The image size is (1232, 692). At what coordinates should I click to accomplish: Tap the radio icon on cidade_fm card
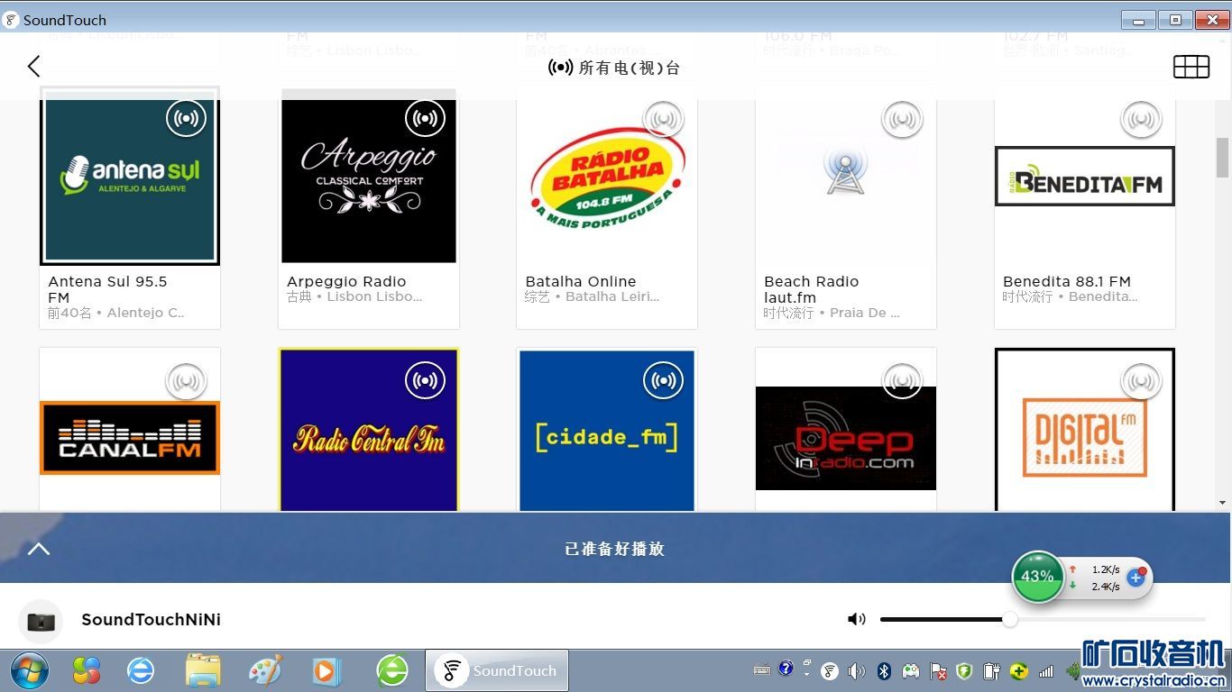pyautogui.click(x=664, y=381)
